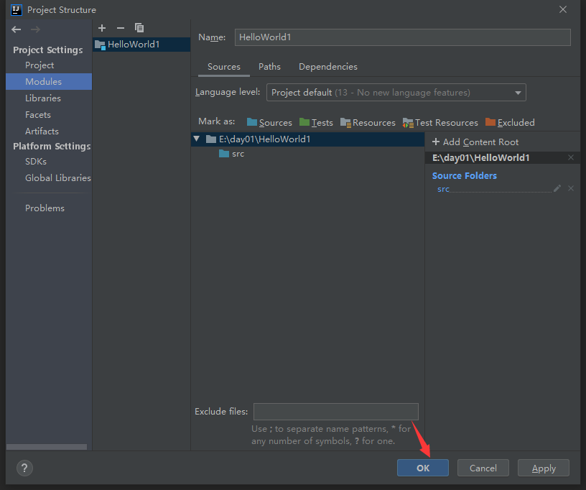The image size is (586, 490).
Task: Switch to the Sources tab
Action: (x=224, y=67)
